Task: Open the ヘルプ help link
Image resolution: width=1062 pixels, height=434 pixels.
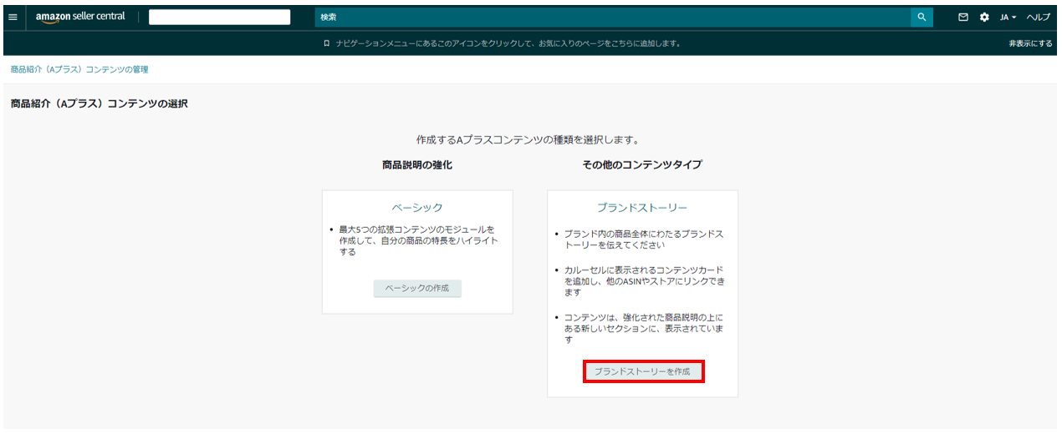Action: 1039,17
